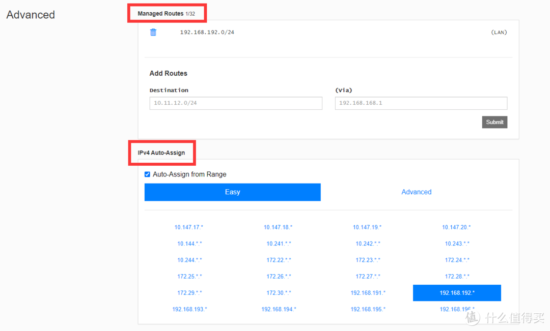Choose the 10.241.*.* range
The width and height of the screenshot is (550, 331).
tap(279, 244)
